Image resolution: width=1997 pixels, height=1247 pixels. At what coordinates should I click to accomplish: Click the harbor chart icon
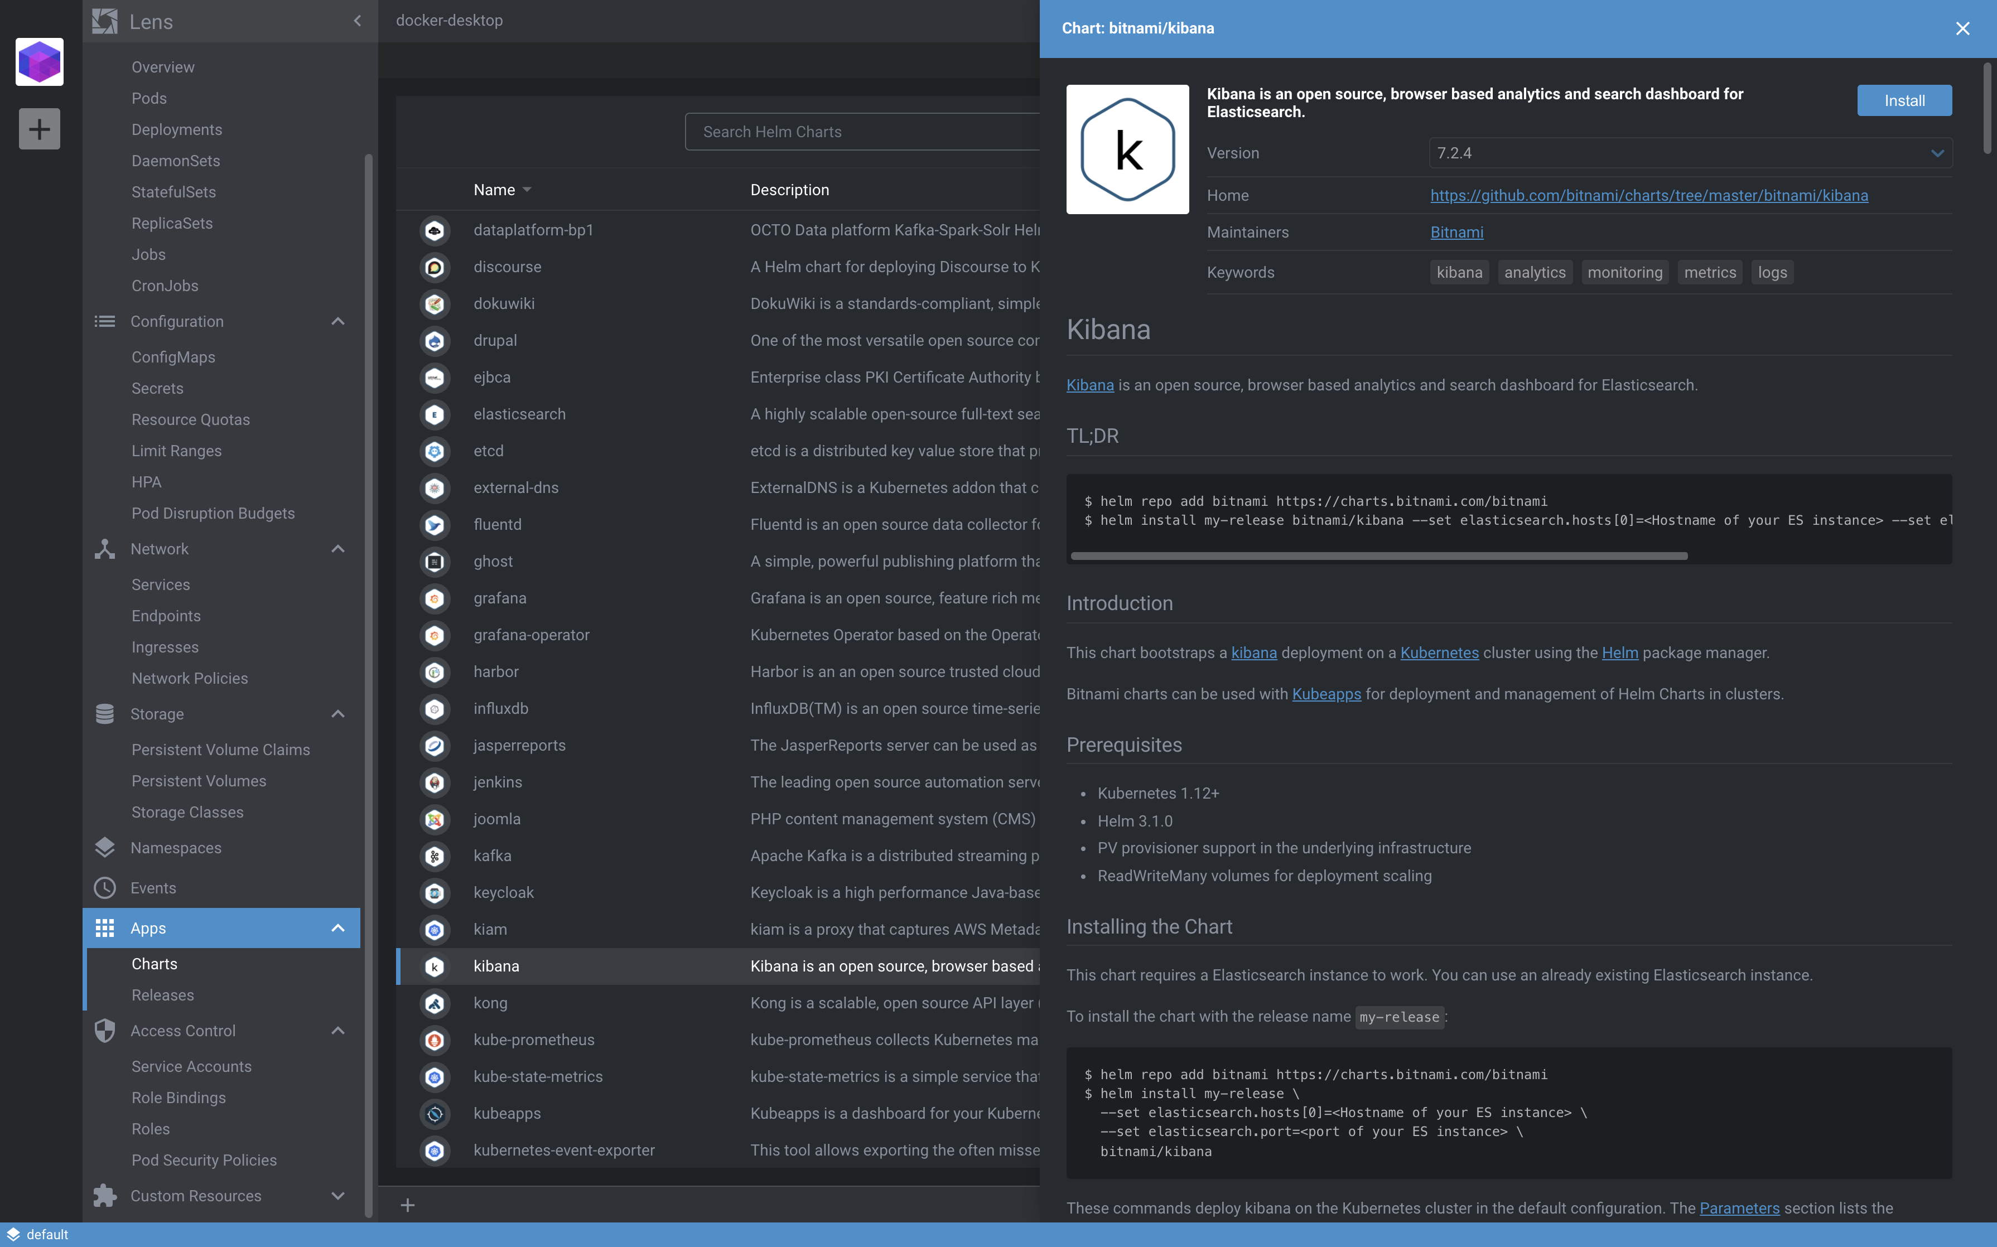tap(435, 672)
